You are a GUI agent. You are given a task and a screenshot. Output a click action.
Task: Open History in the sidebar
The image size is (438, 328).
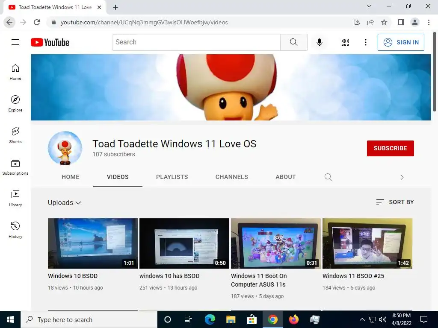(15, 230)
